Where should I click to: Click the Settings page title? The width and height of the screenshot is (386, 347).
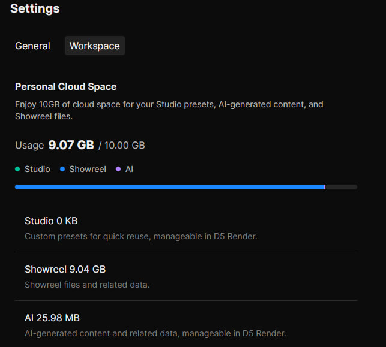tap(35, 8)
